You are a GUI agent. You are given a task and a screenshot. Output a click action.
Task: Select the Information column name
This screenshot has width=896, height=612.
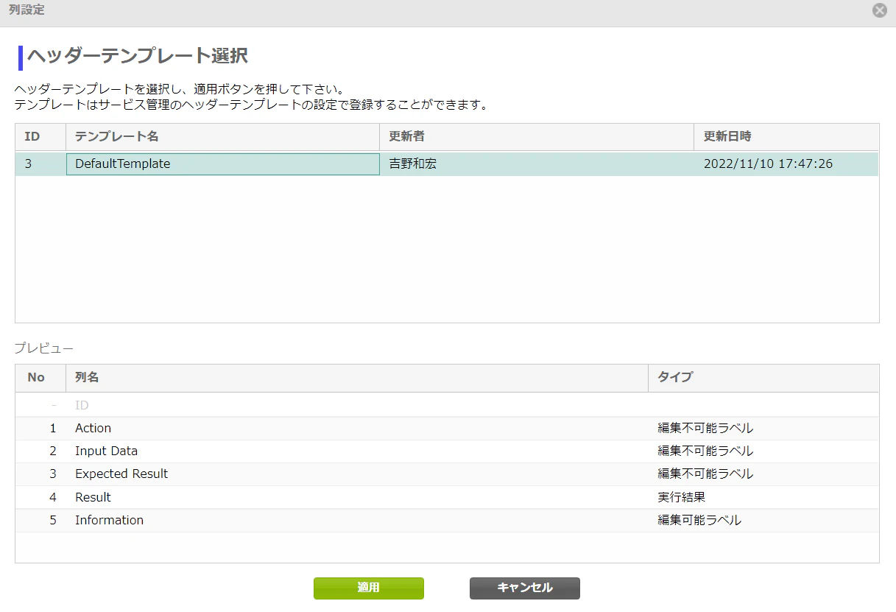(x=109, y=520)
